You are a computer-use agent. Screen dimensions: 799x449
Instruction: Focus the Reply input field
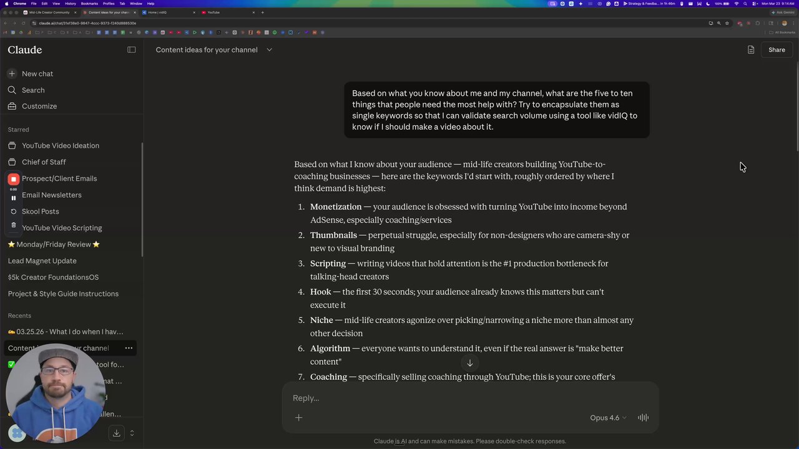click(470, 398)
